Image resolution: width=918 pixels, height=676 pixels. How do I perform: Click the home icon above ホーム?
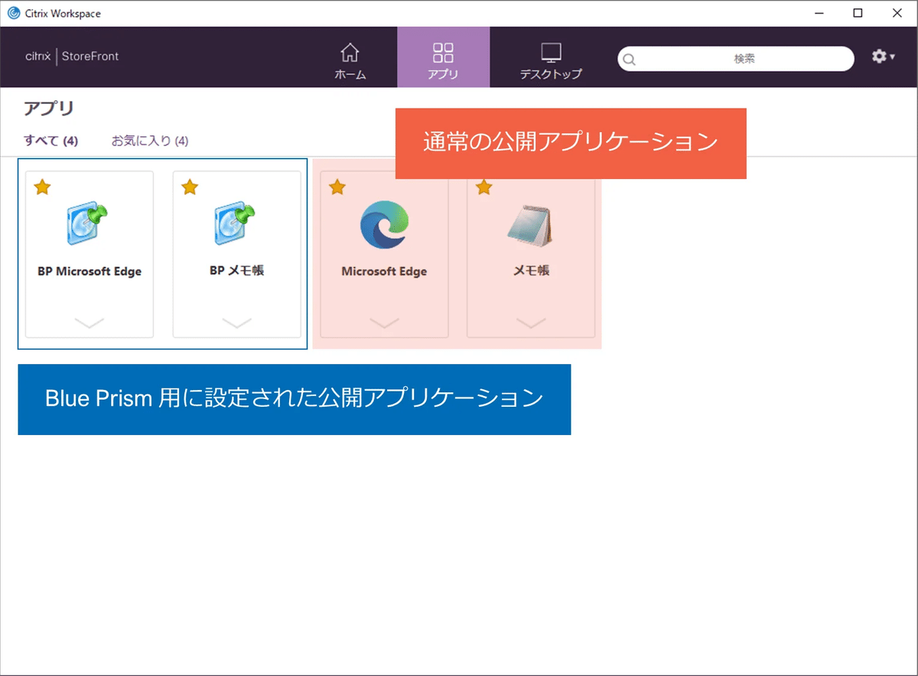350,50
